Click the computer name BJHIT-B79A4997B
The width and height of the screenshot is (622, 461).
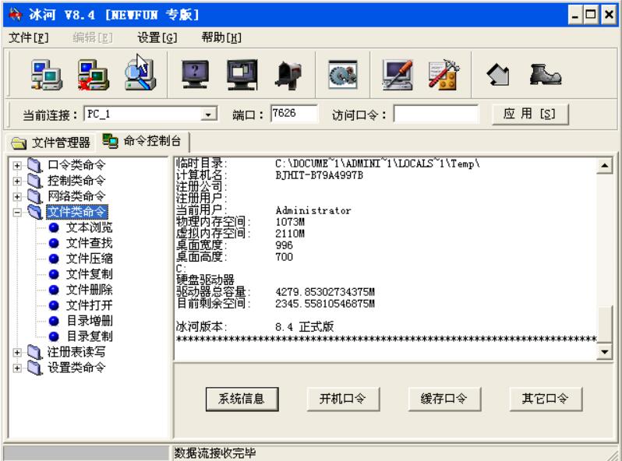click(319, 175)
